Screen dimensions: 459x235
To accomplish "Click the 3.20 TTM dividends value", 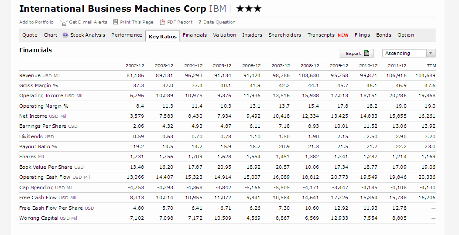I will (x=430, y=136).
